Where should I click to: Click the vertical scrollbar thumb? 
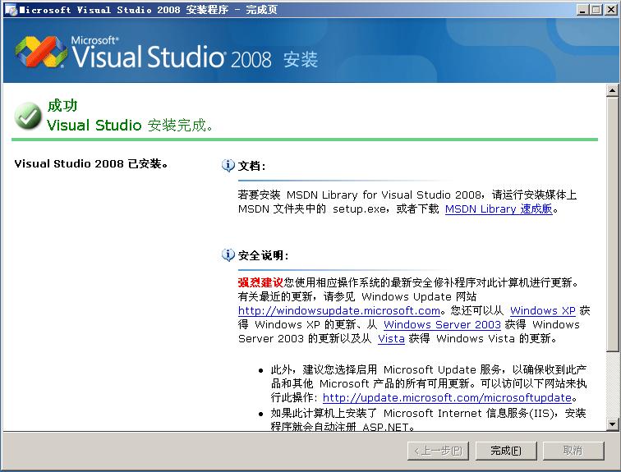click(612, 224)
